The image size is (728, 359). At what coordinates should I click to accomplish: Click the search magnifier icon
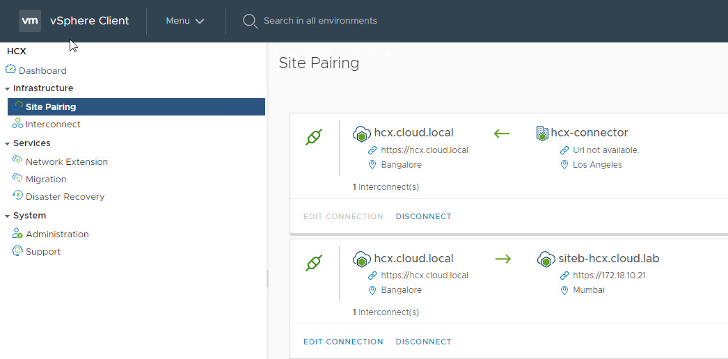[x=250, y=21]
